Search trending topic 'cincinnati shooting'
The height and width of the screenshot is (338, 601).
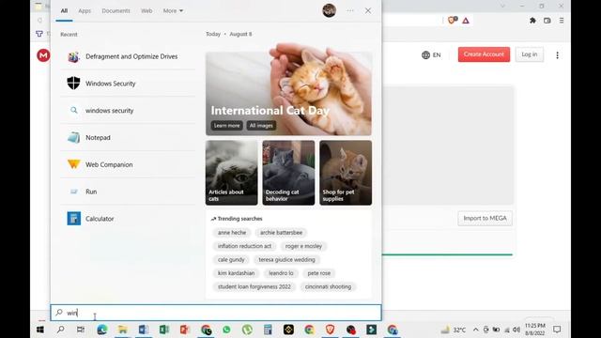click(328, 286)
